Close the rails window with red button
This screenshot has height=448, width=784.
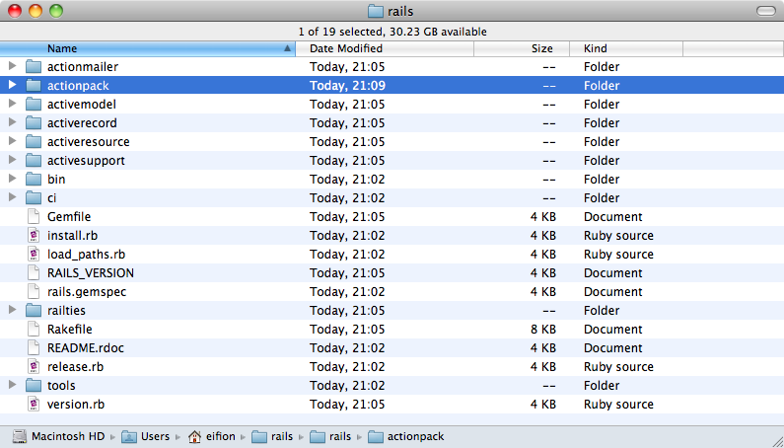pos(15,11)
